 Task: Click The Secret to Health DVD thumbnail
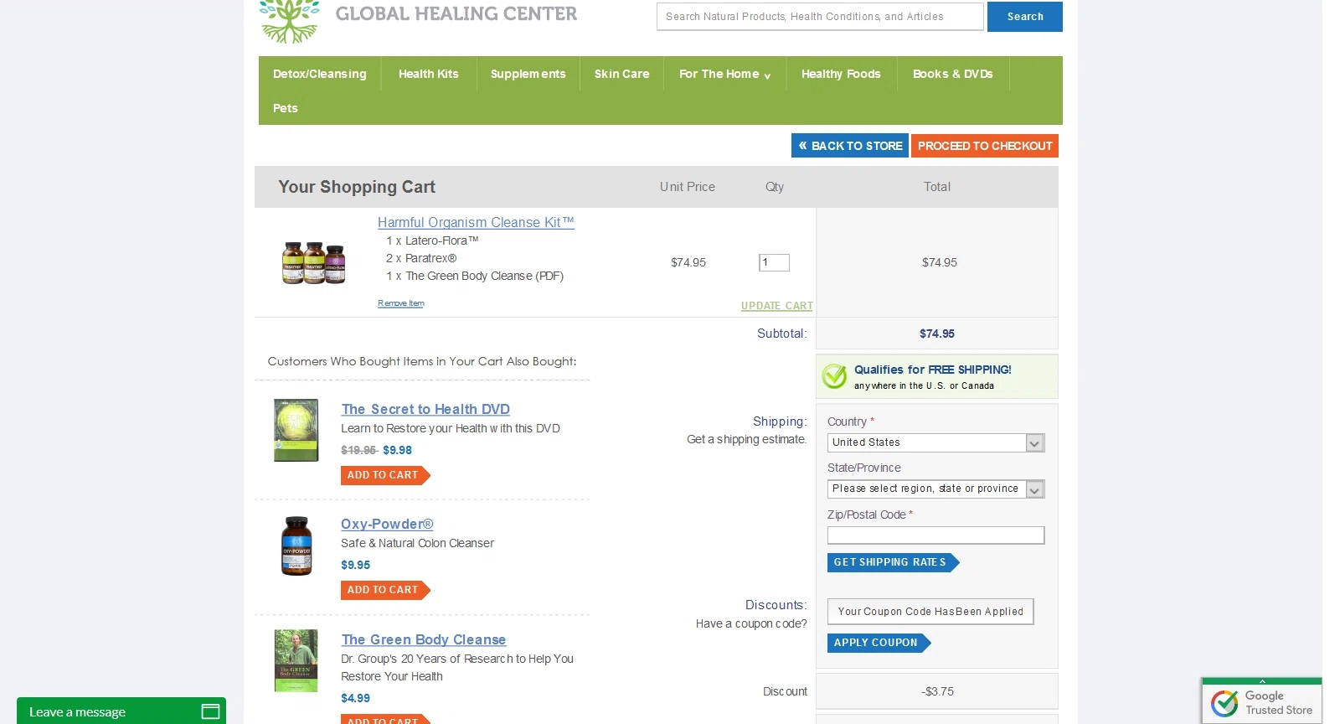click(x=296, y=430)
